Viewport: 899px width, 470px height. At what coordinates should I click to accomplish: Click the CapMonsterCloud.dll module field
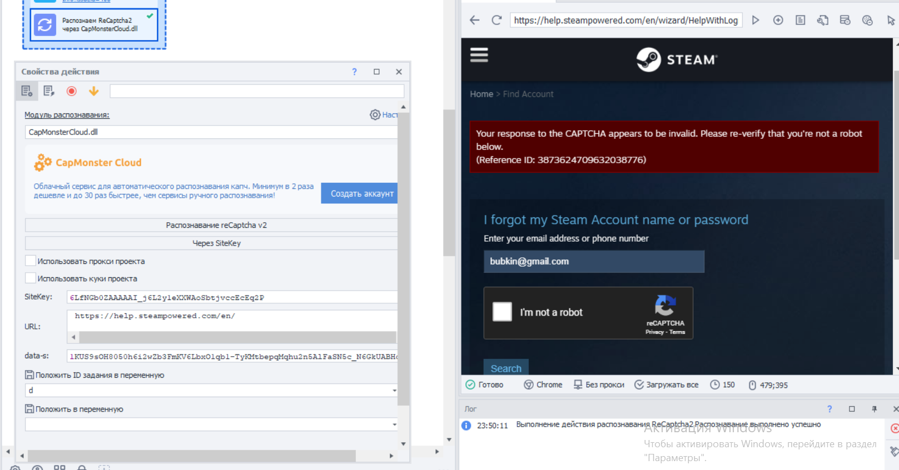(x=211, y=132)
